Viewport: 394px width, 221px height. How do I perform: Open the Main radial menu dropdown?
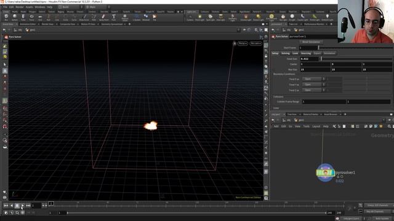pos(97,7)
